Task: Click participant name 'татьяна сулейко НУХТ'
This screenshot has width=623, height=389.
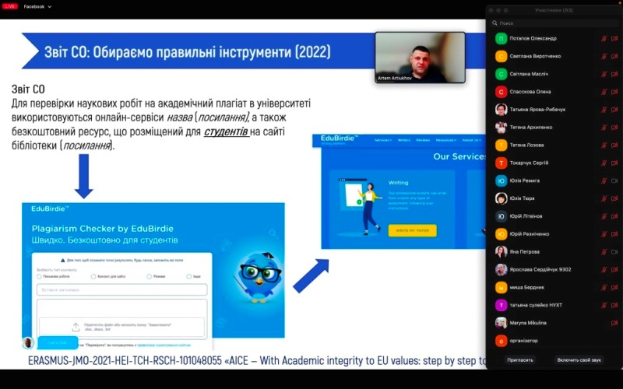Action: click(x=536, y=305)
